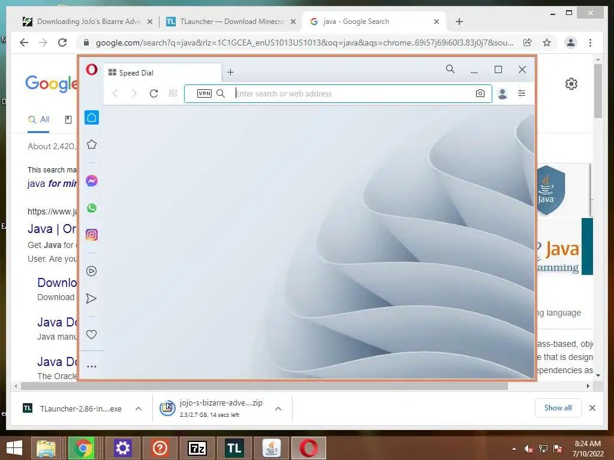Open Instagram in Opera sidebar
The width and height of the screenshot is (614, 460).
[x=92, y=235]
